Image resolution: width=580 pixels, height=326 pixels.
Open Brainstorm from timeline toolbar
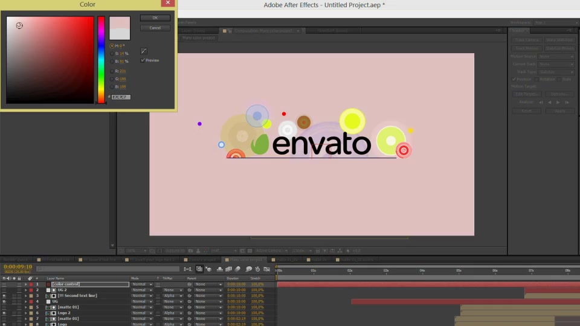(x=249, y=269)
